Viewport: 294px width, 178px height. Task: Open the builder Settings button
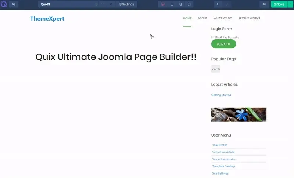(126, 4)
